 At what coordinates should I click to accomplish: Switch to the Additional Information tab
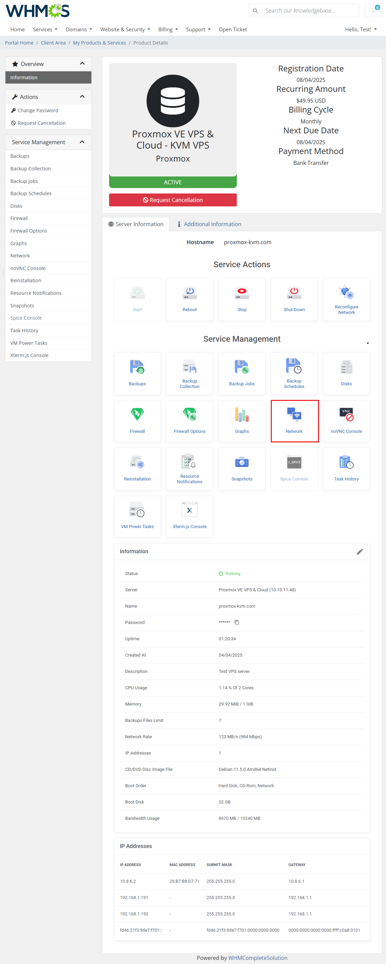pyautogui.click(x=209, y=224)
